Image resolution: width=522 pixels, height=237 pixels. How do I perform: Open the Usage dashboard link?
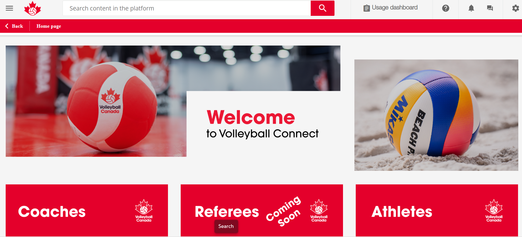point(391,8)
